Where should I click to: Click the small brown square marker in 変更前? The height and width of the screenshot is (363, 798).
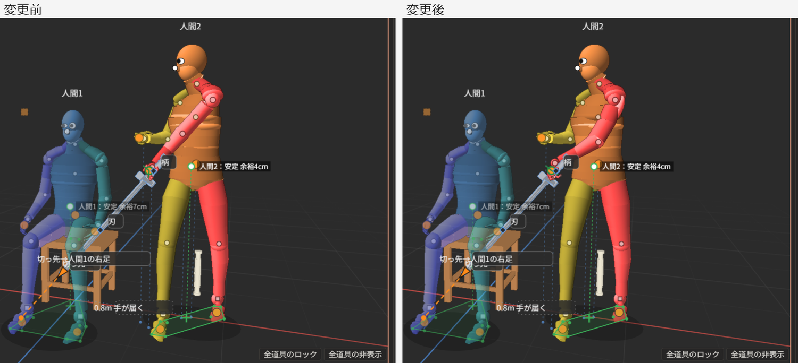pyautogui.click(x=24, y=112)
